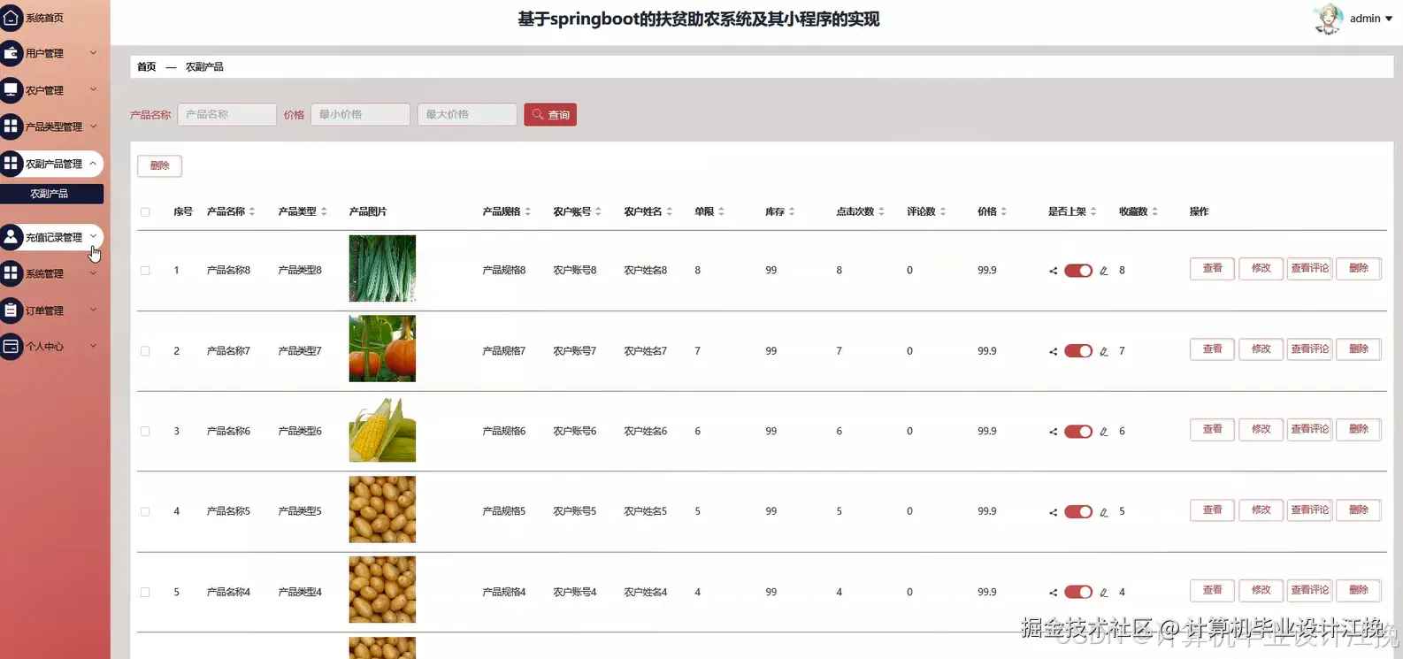Focus the 产品名称 search field
Screen dimensions: 1403x659
[x=226, y=115]
